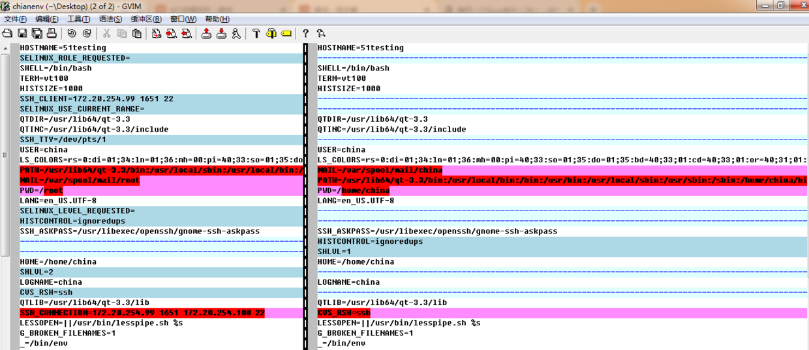Open the 缓冲区(B) menu
This screenshot has height=350, width=809.
[x=146, y=20]
